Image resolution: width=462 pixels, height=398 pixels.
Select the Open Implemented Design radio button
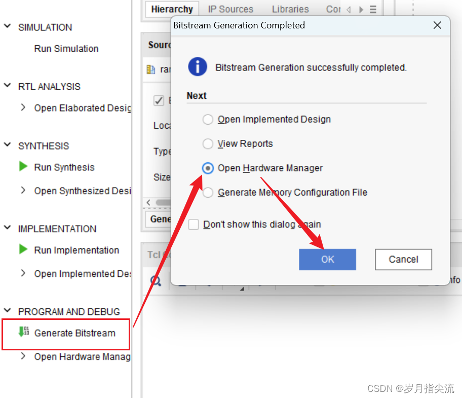(x=208, y=120)
